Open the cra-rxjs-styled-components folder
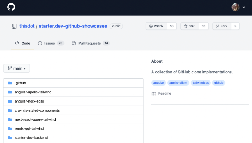252x143 pixels. point(37,110)
